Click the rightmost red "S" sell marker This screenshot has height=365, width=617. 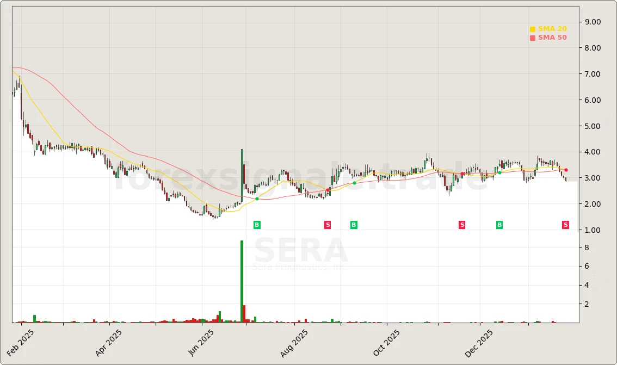[565, 225]
